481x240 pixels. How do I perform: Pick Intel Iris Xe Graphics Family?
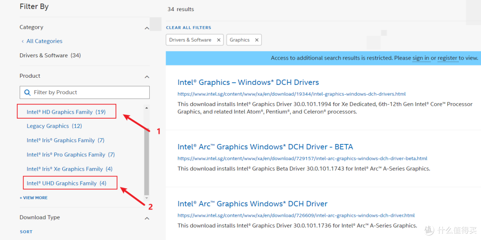(69, 169)
